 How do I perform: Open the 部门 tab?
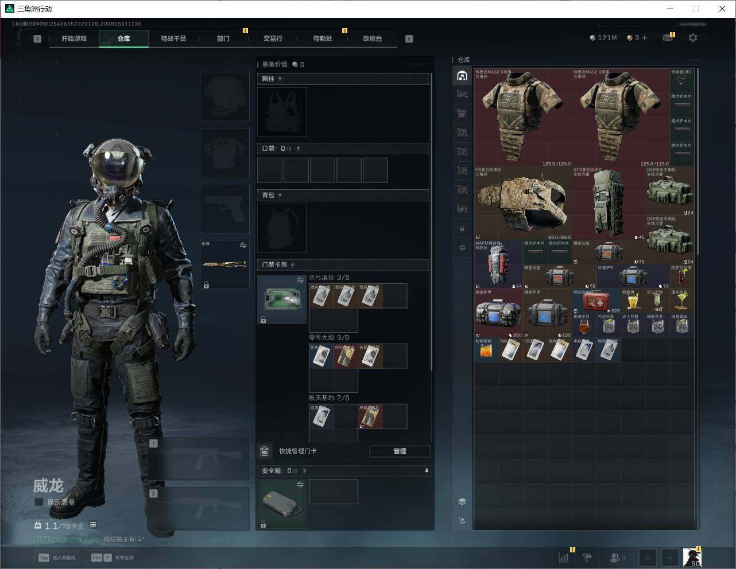[223, 38]
